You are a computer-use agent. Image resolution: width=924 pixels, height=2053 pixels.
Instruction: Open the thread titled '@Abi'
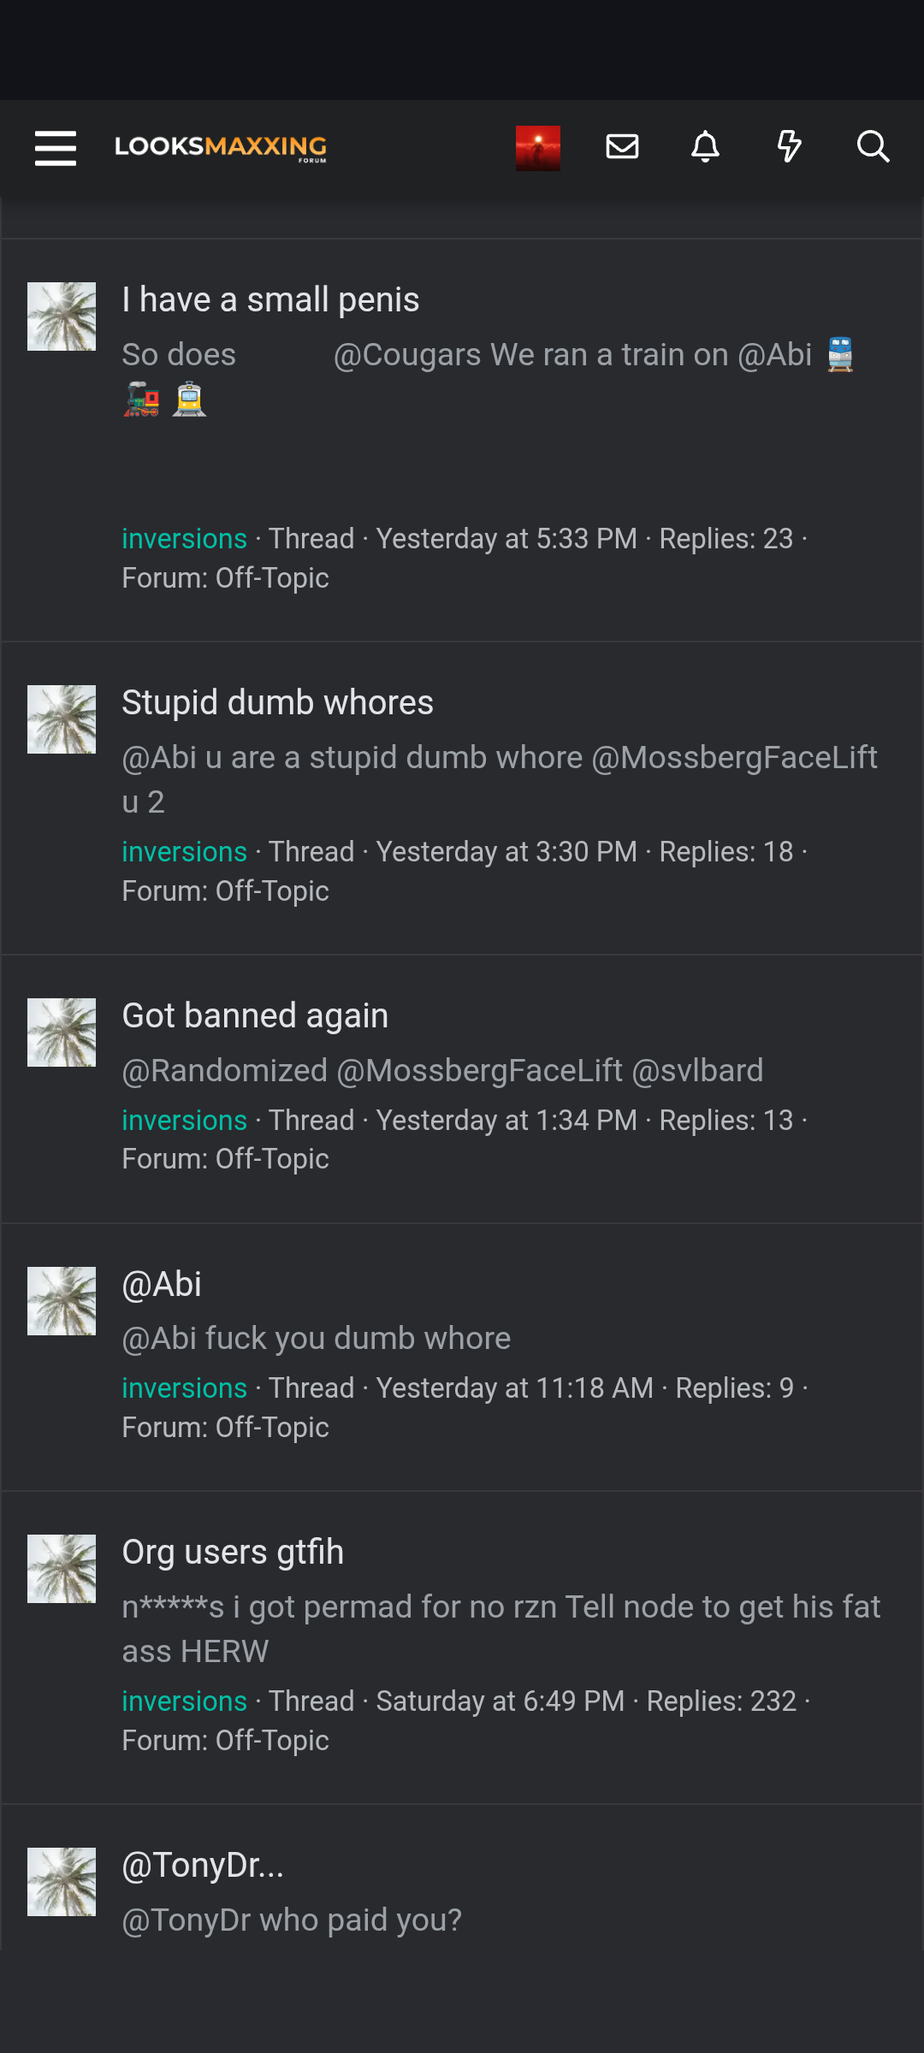pyautogui.click(x=161, y=1283)
